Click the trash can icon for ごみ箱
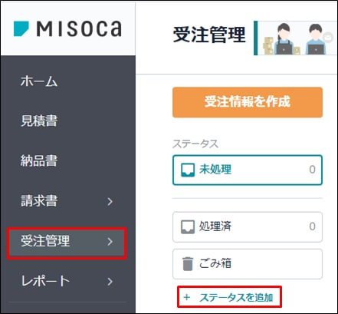 pyautogui.click(x=188, y=264)
